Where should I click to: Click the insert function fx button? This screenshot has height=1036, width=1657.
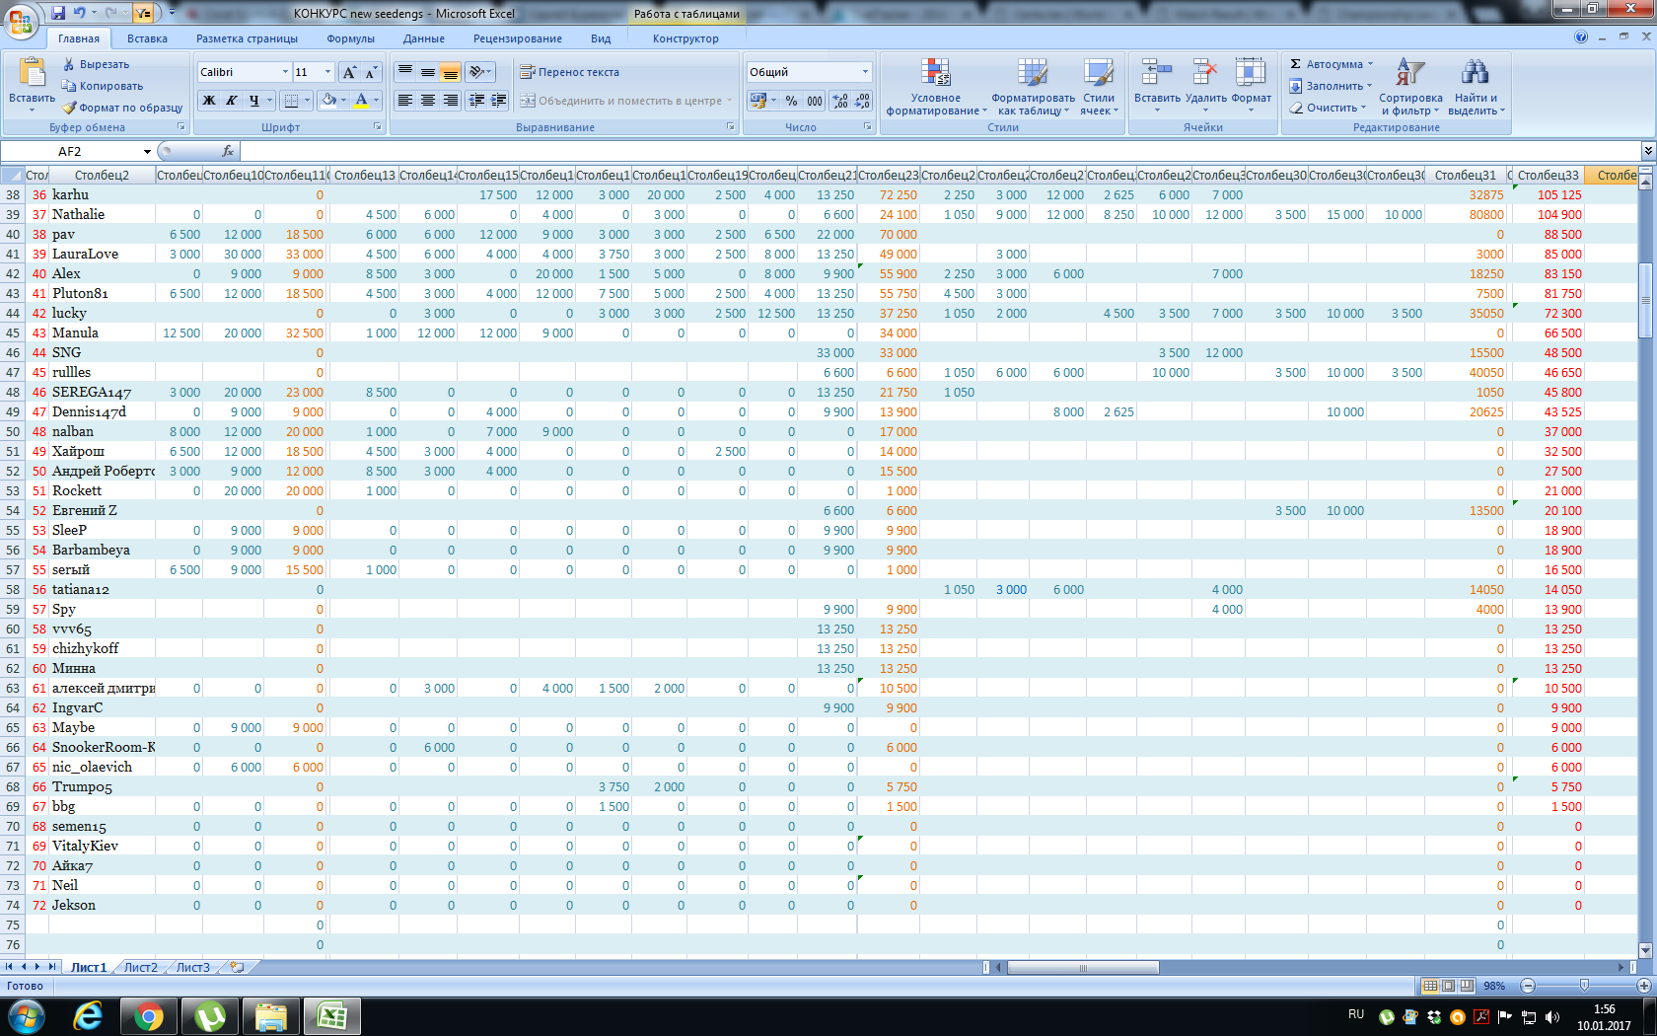point(228,151)
